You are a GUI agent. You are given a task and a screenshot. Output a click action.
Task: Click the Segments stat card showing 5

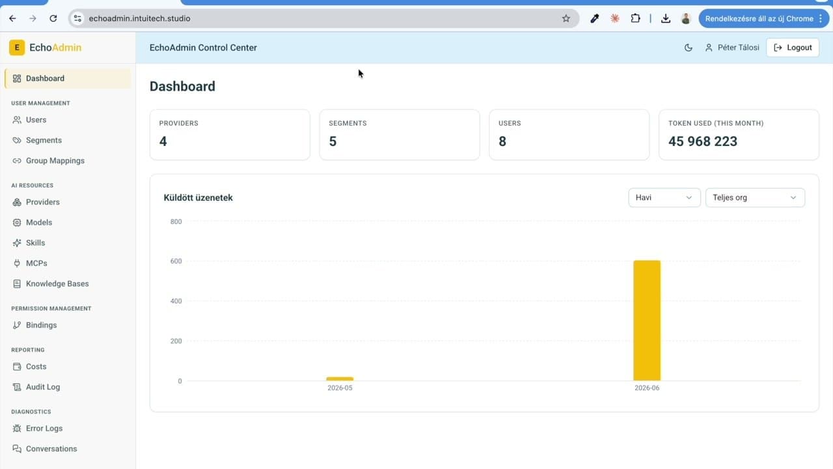point(400,135)
